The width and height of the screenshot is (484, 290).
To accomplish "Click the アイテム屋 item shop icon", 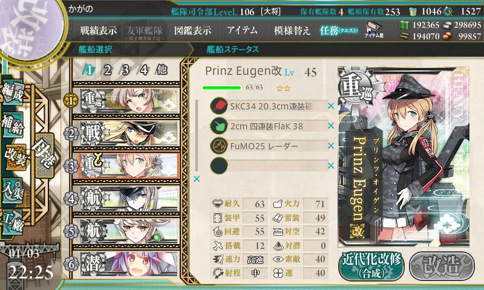I will [x=374, y=30].
